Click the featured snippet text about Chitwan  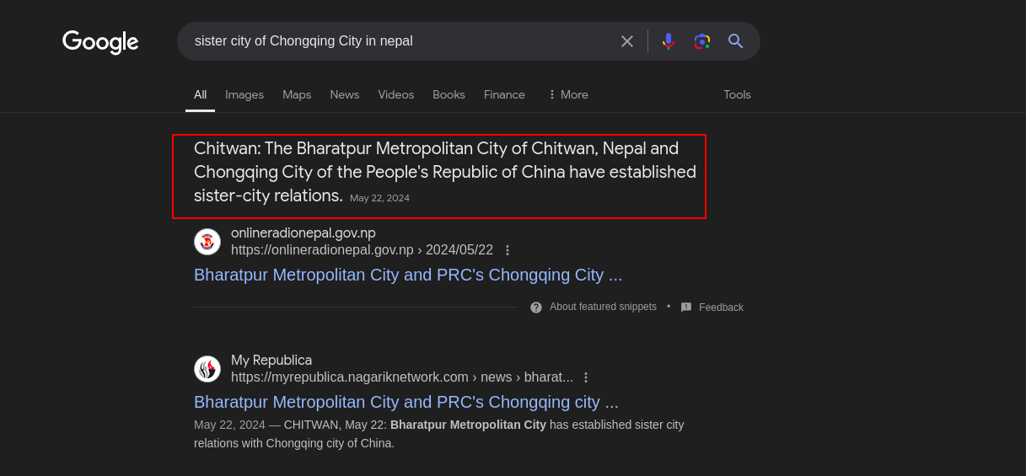click(x=445, y=172)
